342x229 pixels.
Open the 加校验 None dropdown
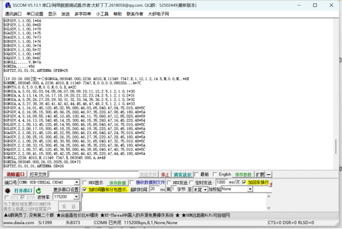(x=250, y=189)
